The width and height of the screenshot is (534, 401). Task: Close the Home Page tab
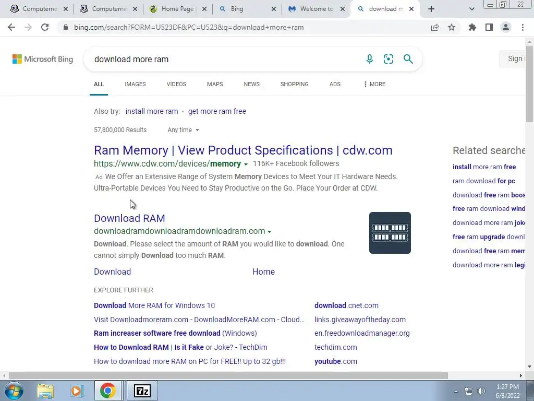click(x=204, y=9)
